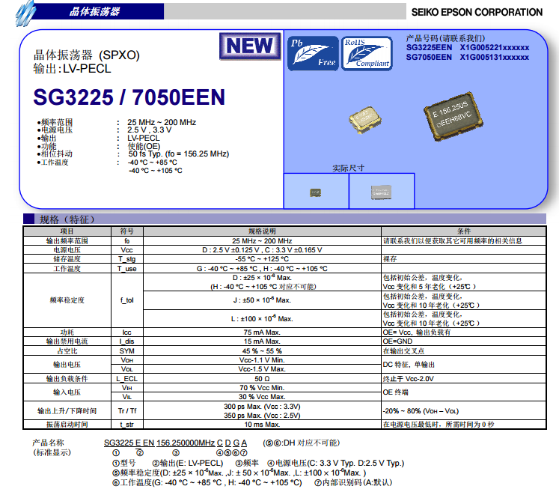Click the 实际尺寸 label
Image resolution: width=559 pixels, height=492 pixels.
coord(348,168)
